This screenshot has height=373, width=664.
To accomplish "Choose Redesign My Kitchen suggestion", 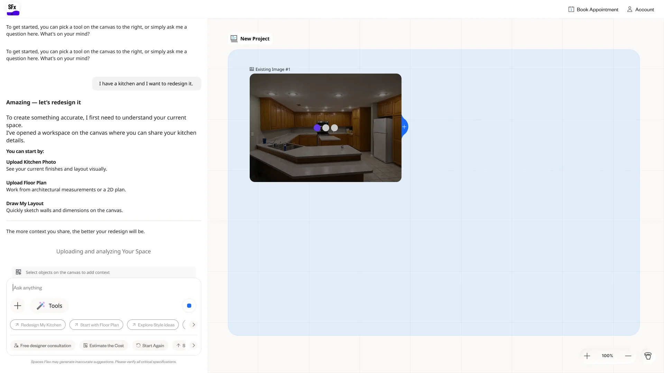I will (38, 325).
